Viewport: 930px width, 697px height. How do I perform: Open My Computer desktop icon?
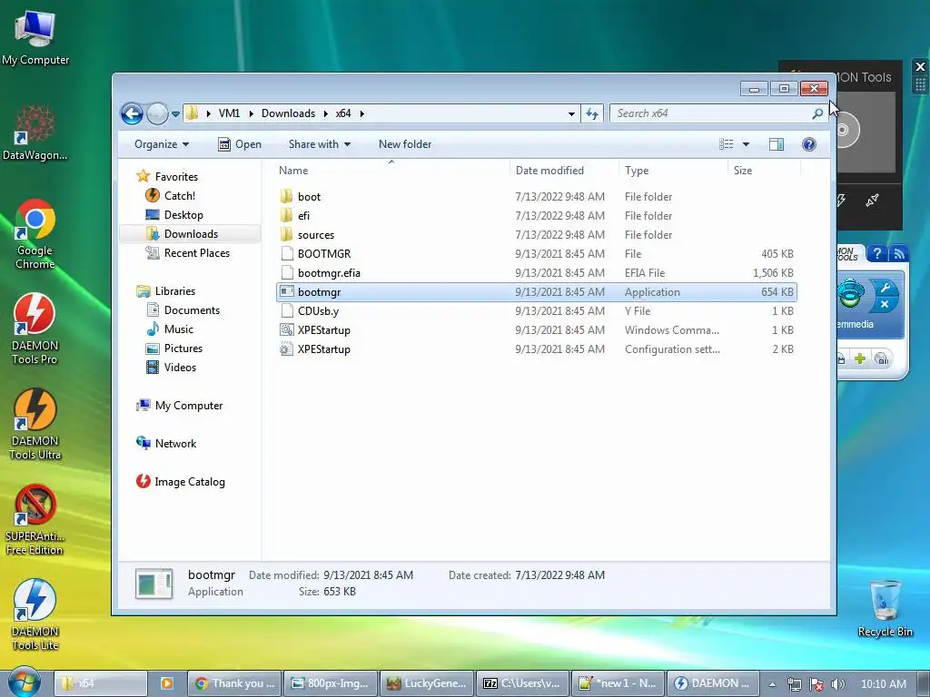(35, 36)
